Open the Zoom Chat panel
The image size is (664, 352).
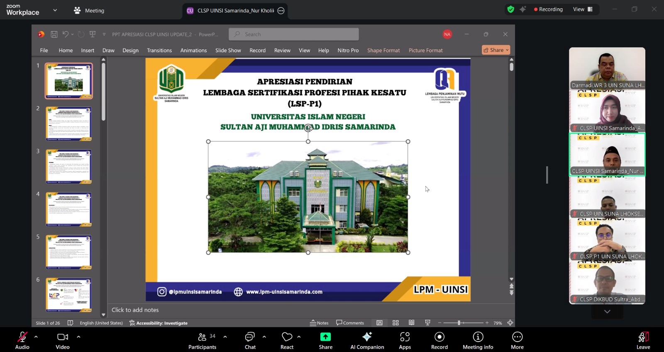[250, 340]
